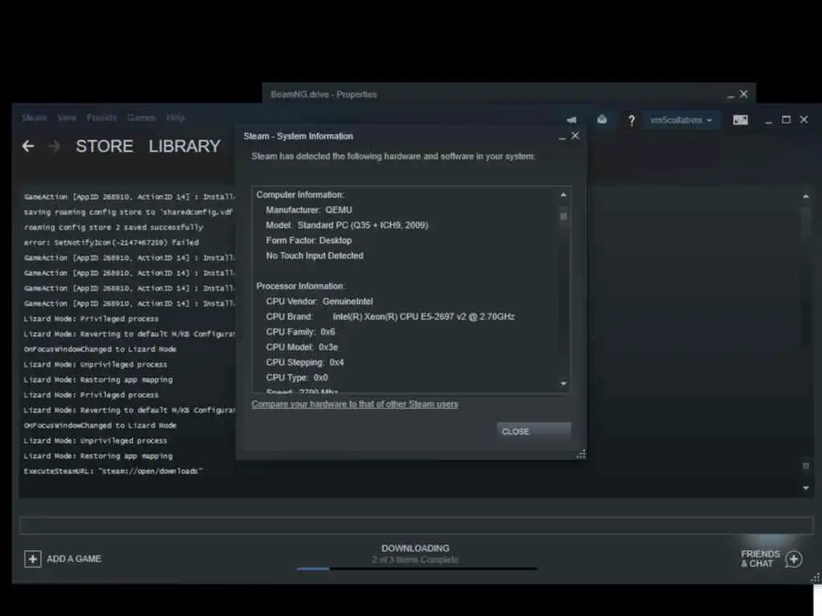Screen dimensions: 822x616
Task: Click the console scroll down arrow
Action: (806, 488)
